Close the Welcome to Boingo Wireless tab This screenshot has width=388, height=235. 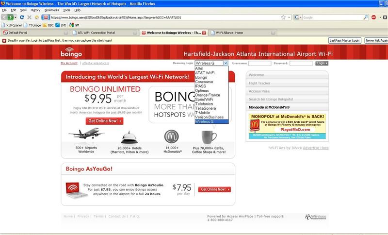pos(204,33)
